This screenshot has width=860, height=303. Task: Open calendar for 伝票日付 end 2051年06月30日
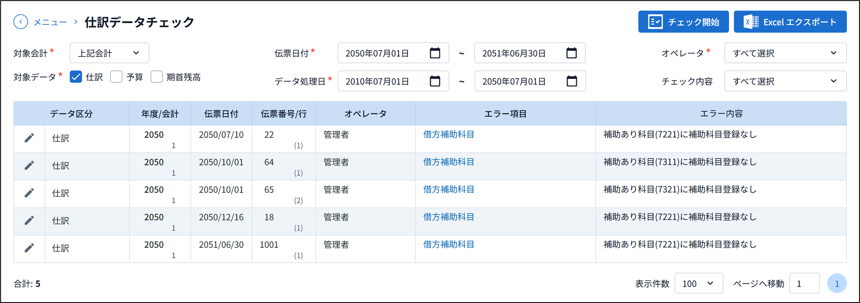pos(572,53)
